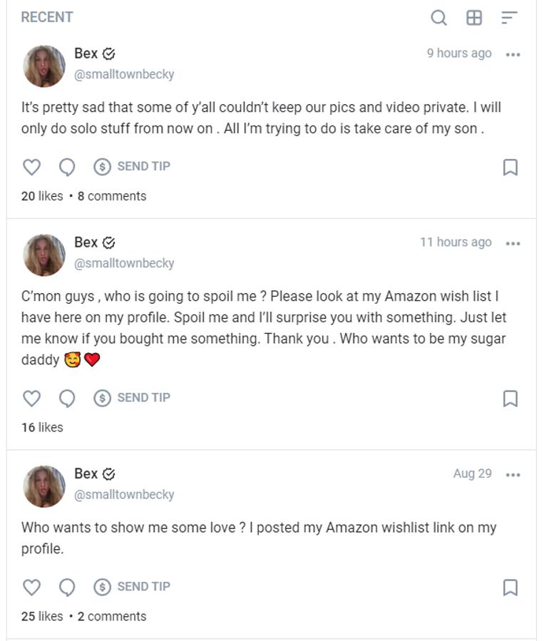Open options menu for Aug 29 post

tap(513, 475)
